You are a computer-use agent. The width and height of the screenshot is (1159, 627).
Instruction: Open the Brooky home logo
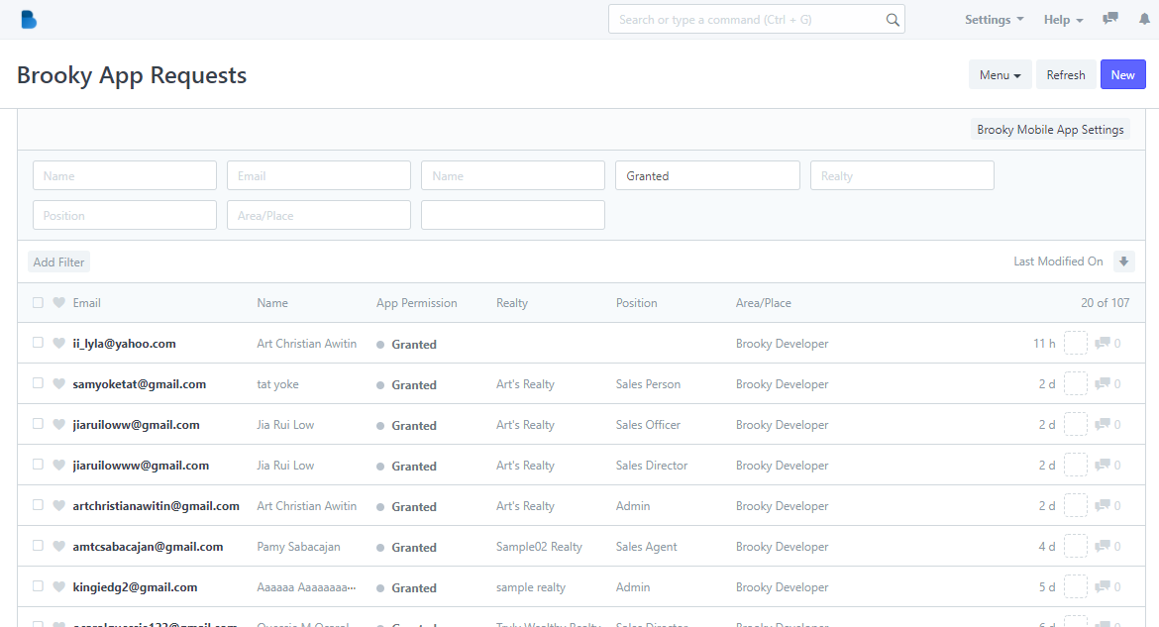[29, 20]
